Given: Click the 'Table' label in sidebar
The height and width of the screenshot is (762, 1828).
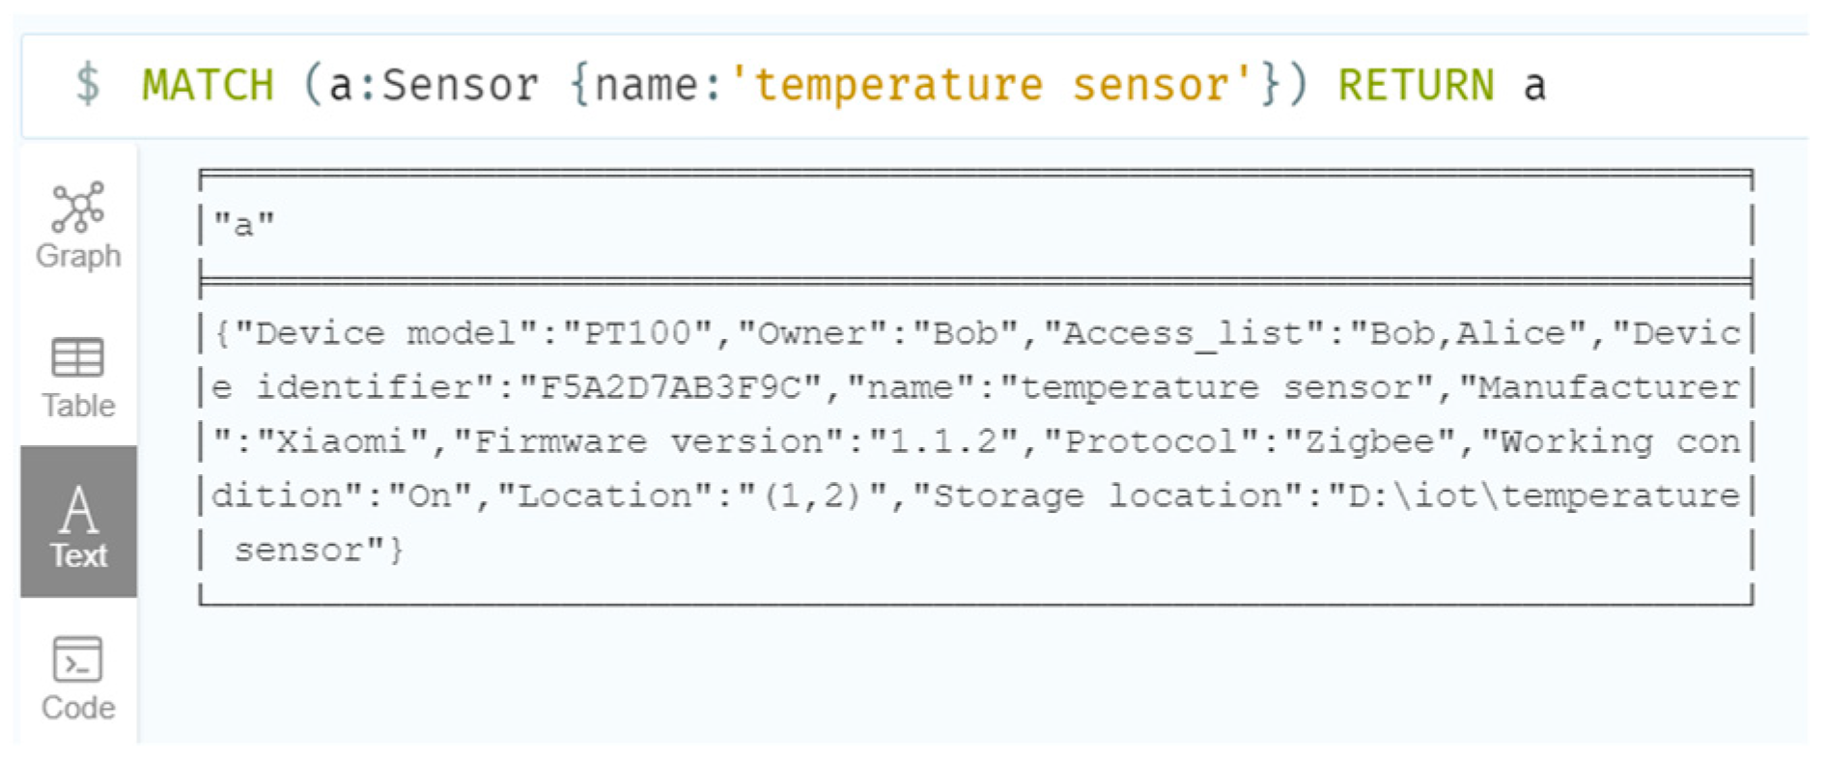Looking at the screenshot, I should pyautogui.click(x=78, y=406).
